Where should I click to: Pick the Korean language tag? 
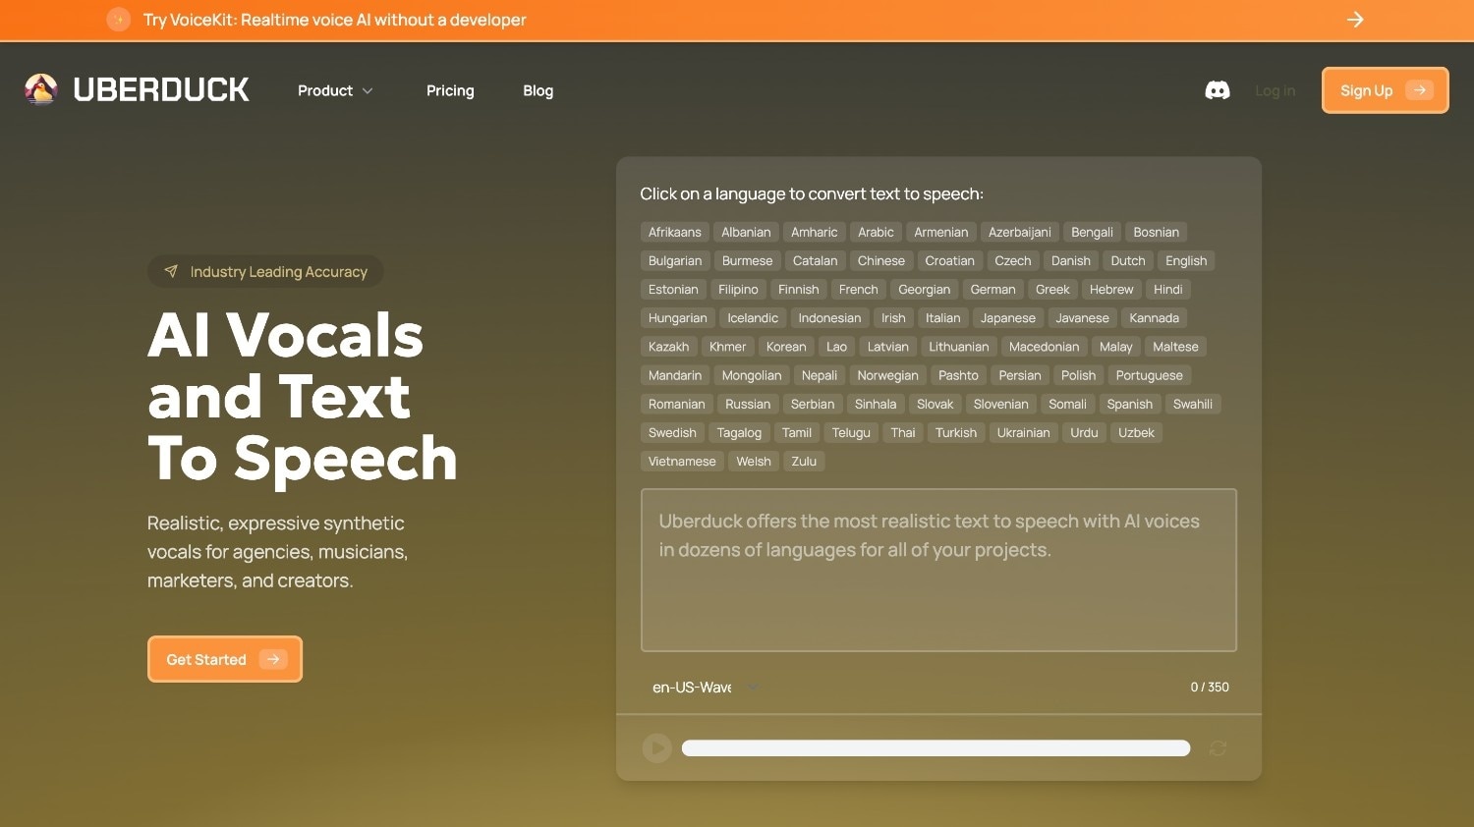786,347
